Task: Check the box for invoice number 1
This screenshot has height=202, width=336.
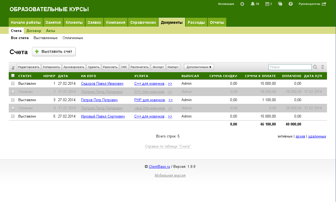Action: pos(13,83)
